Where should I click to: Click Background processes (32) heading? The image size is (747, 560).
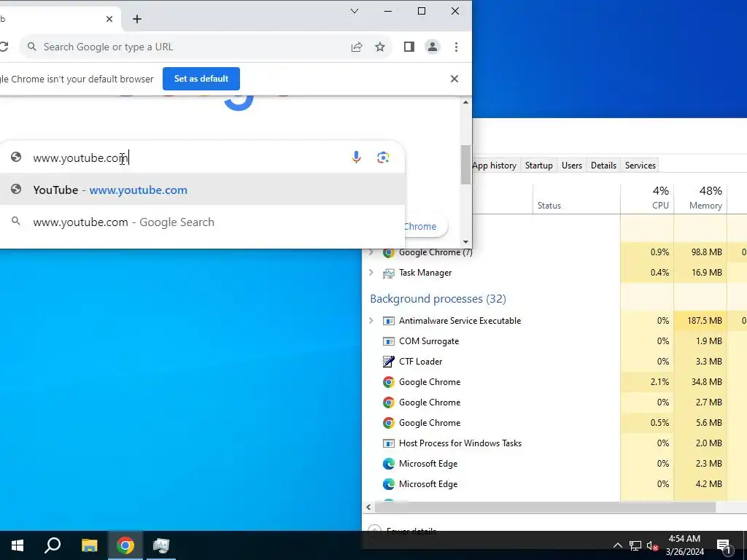click(x=438, y=298)
